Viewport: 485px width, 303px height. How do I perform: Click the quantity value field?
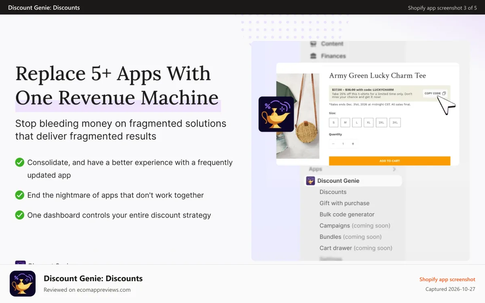[x=343, y=144]
